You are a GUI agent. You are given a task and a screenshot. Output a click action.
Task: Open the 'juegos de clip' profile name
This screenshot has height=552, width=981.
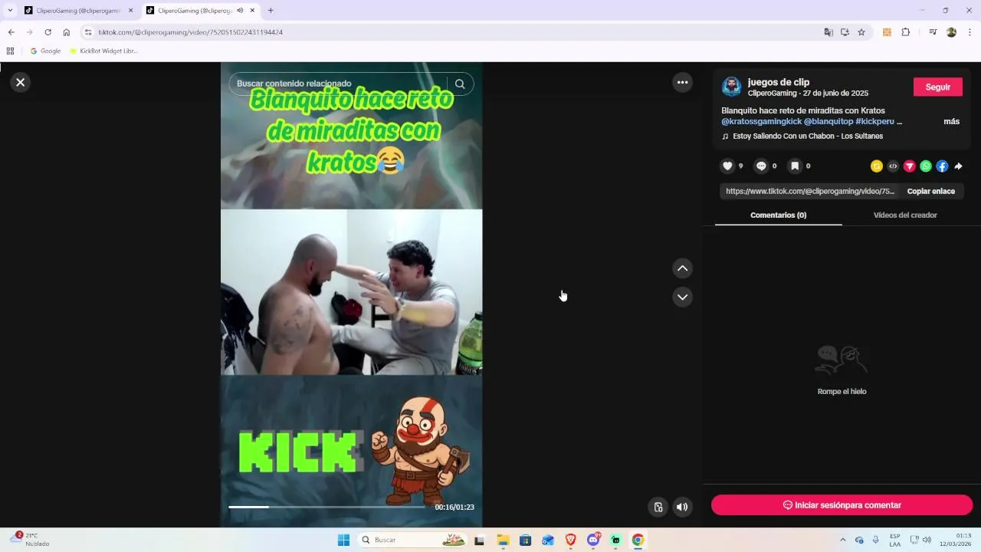click(x=779, y=82)
